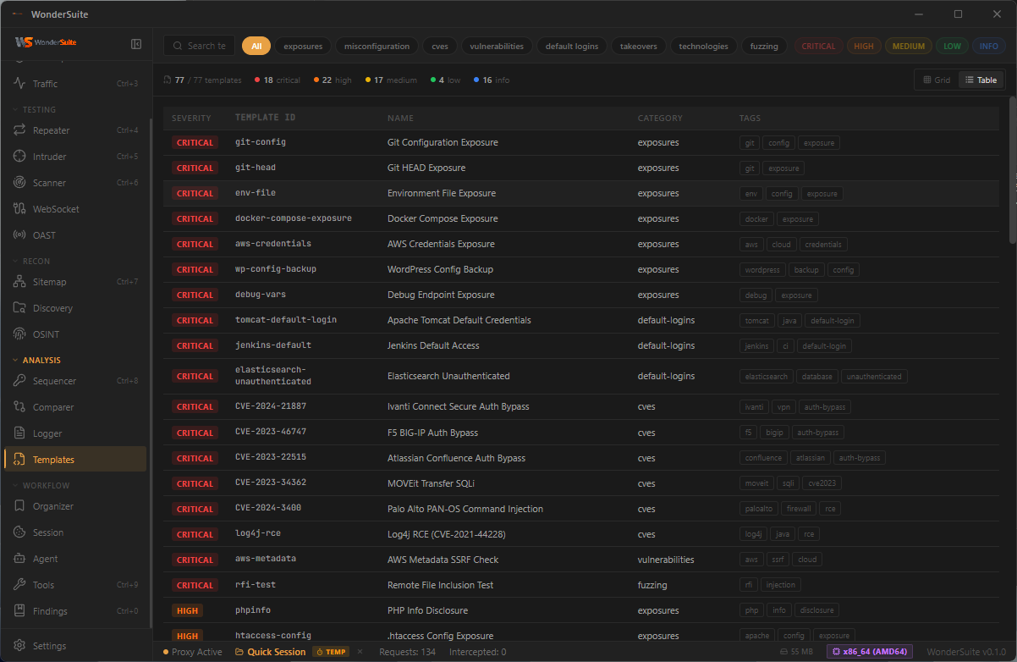
Task: Select the All category filter
Action: 256,47
